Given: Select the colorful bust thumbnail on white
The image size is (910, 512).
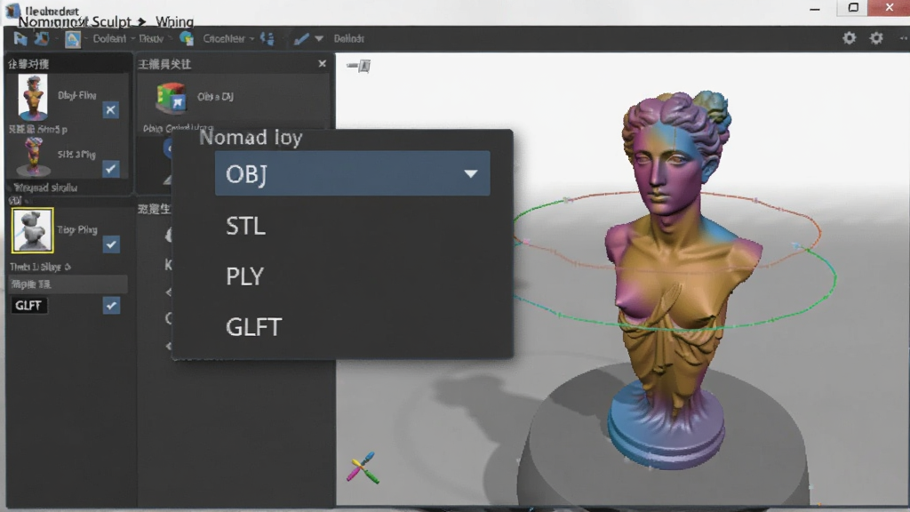Looking at the screenshot, I should (x=33, y=96).
